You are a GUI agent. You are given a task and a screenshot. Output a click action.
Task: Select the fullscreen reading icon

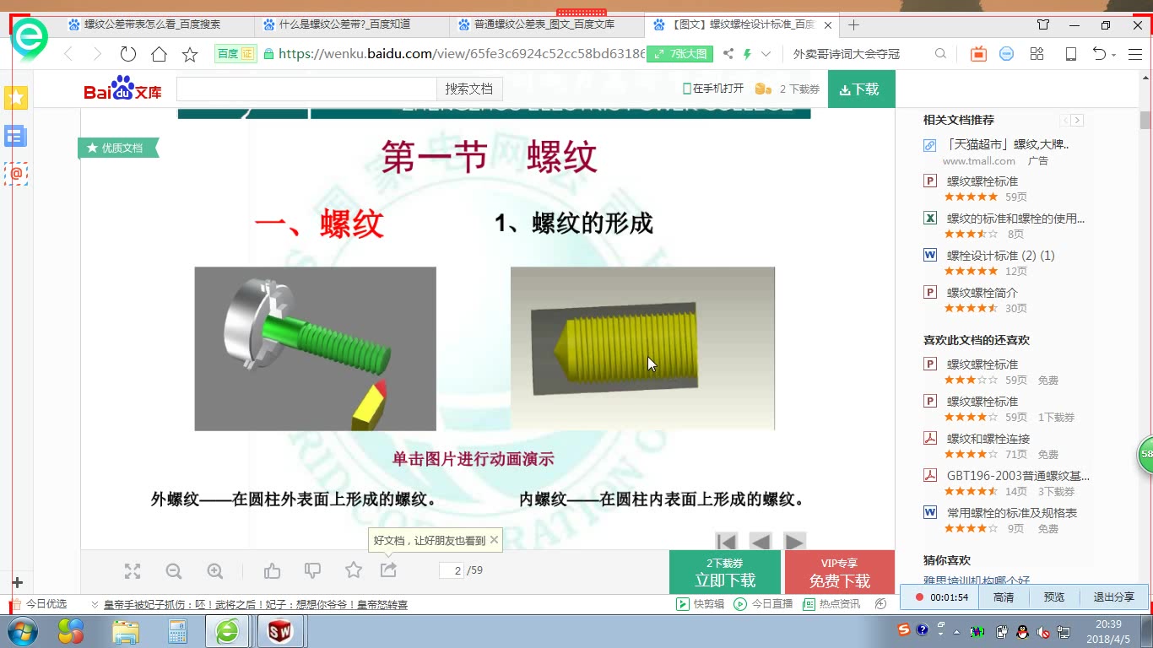click(x=132, y=570)
